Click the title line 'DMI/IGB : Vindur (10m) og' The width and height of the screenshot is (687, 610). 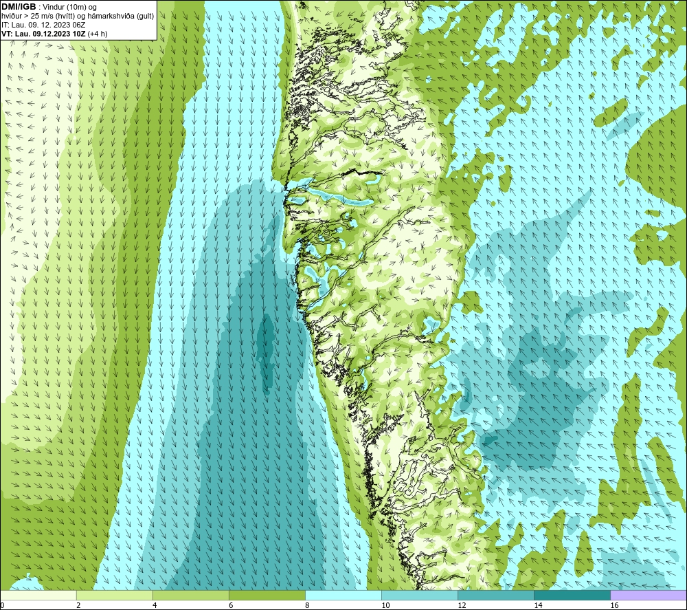point(49,7)
